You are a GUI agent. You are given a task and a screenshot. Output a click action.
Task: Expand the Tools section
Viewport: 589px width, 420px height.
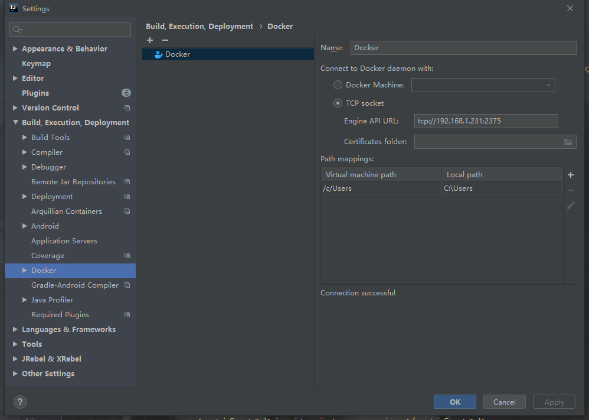click(15, 344)
